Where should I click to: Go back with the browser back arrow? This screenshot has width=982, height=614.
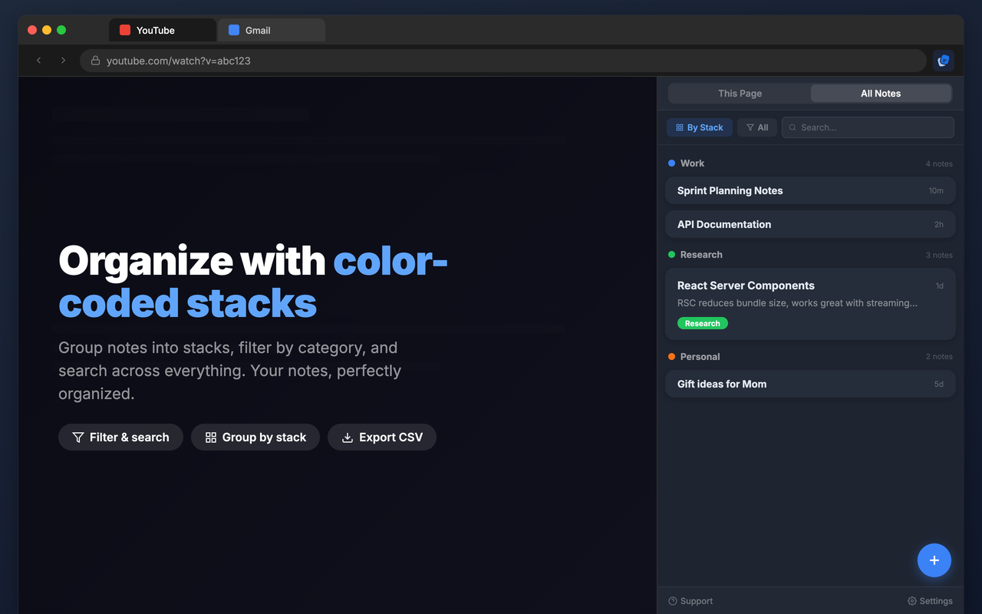(x=38, y=61)
